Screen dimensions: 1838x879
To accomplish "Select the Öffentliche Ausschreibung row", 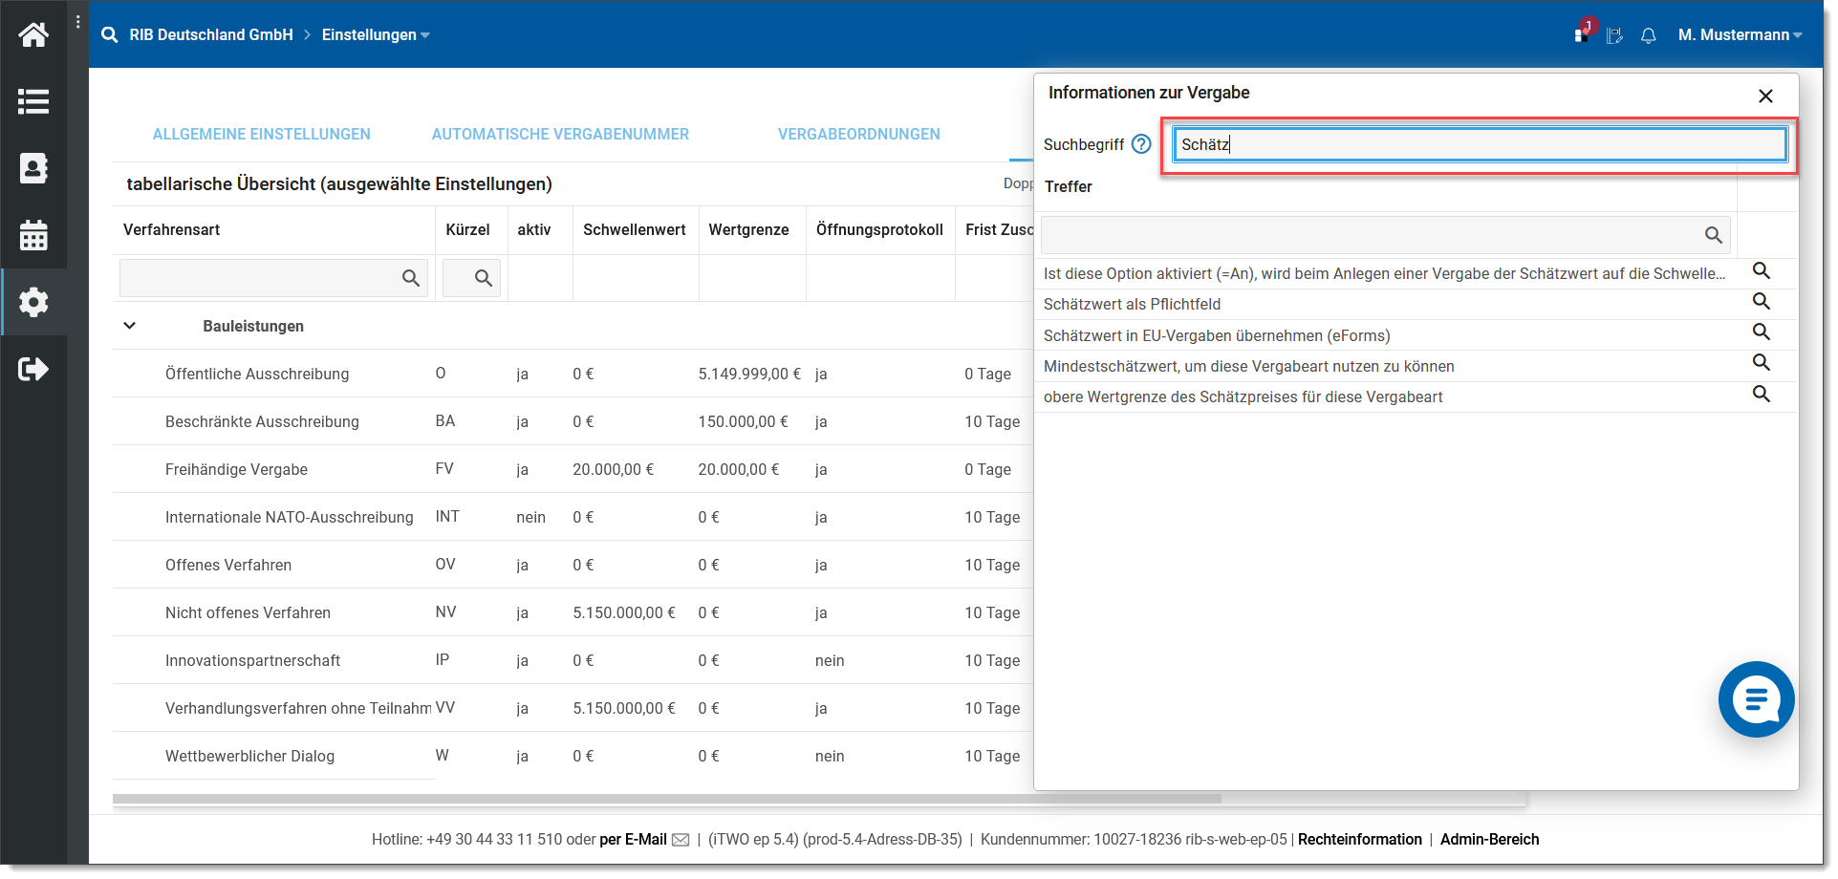I will 573,374.
